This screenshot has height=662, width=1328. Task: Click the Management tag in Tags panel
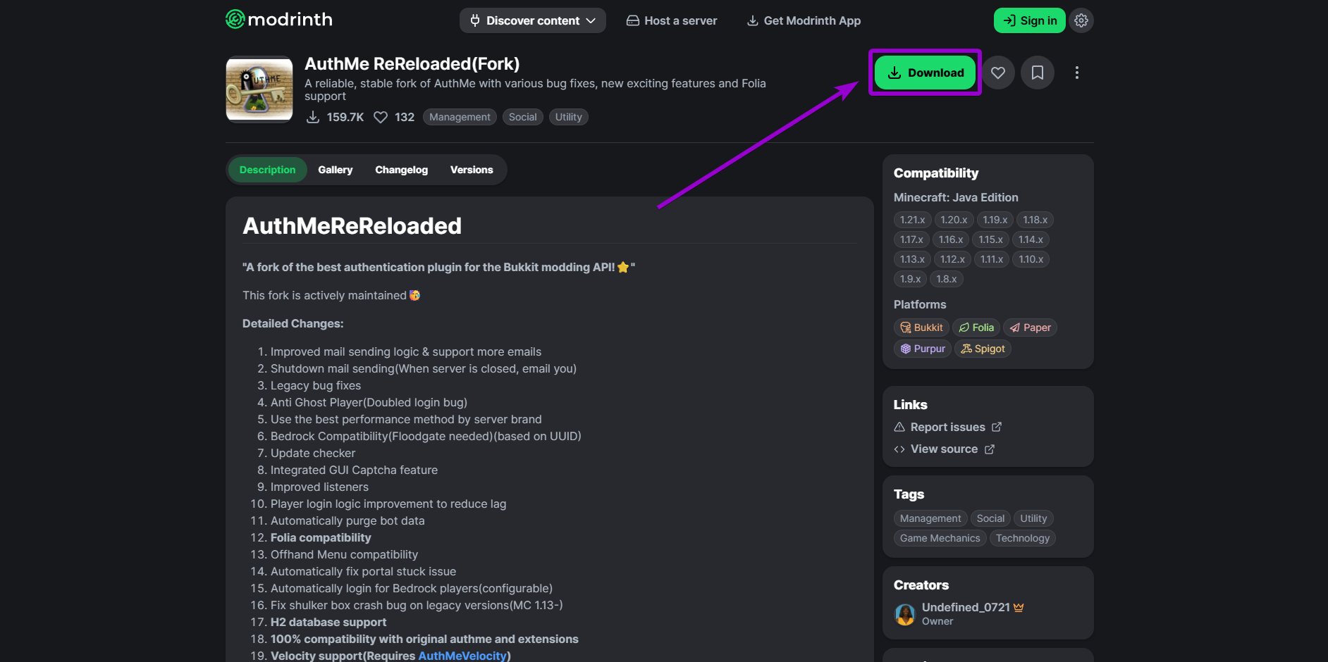tap(930, 518)
